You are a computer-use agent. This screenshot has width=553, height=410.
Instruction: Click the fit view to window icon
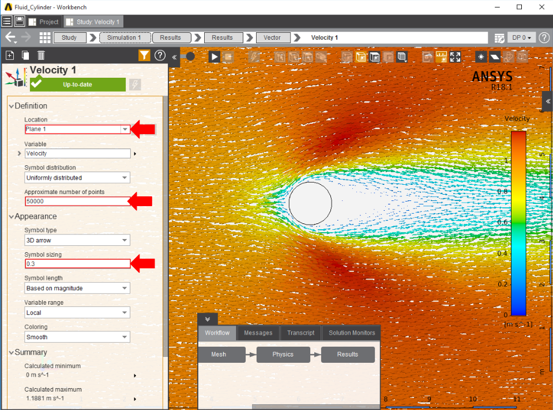pyautogui.click(x=455, y=56)
